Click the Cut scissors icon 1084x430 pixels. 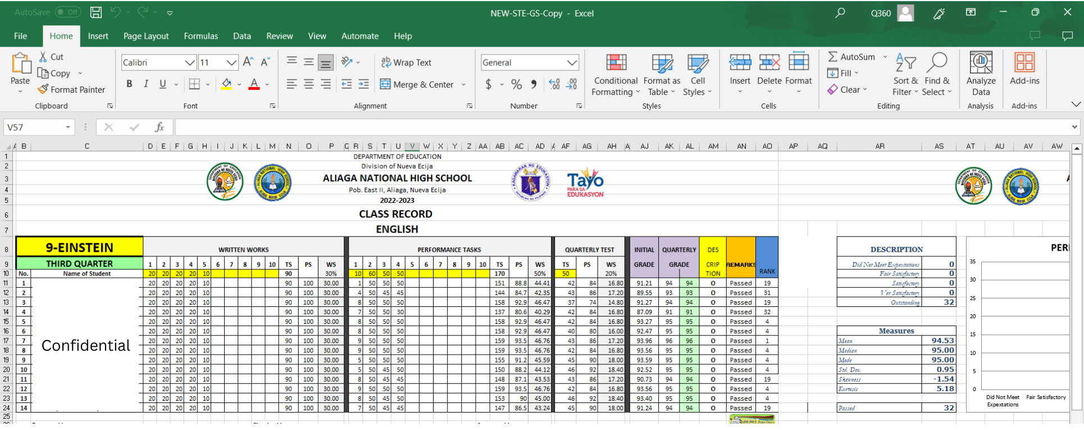click(x=43, y=57)
